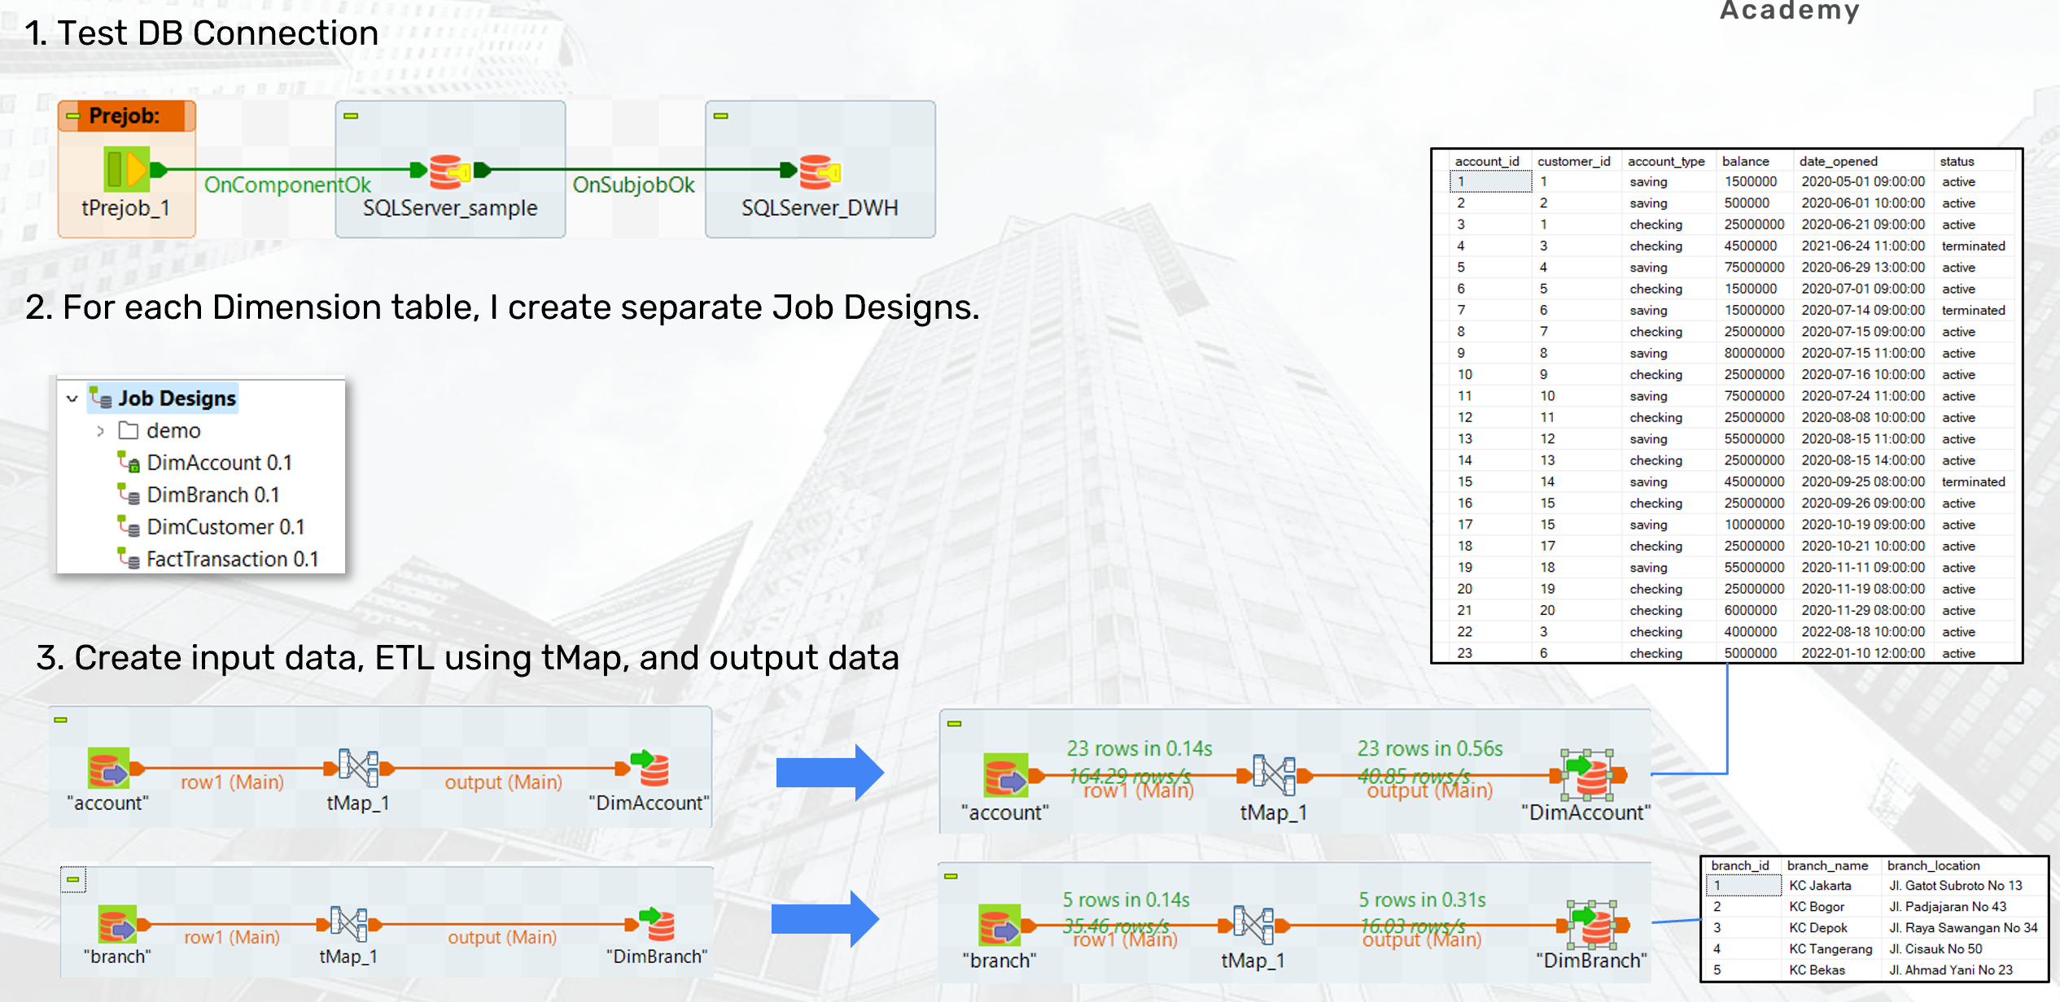Select "account" input in the executed job

(1006, 775)
